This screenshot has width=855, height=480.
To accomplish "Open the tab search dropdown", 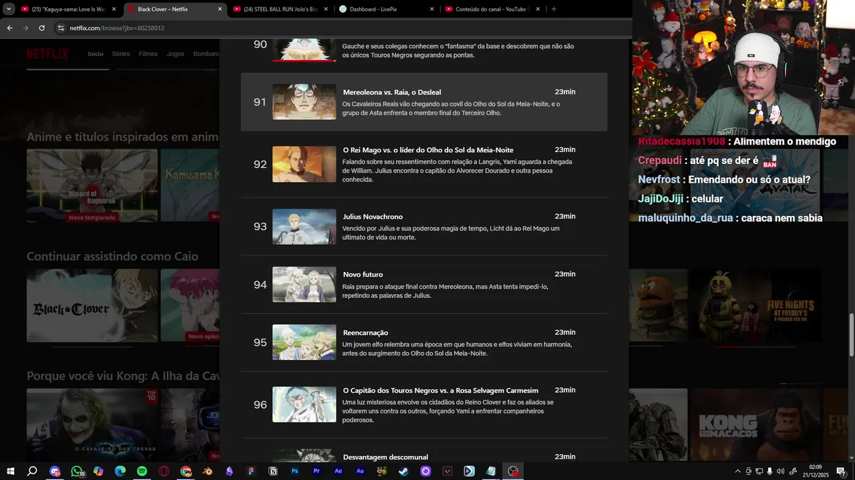I will [x=9, y=9].
